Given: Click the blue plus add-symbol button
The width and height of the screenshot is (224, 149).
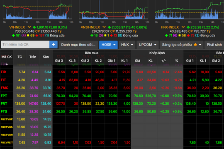Looking at the screenshot, I should coord(54,45).
